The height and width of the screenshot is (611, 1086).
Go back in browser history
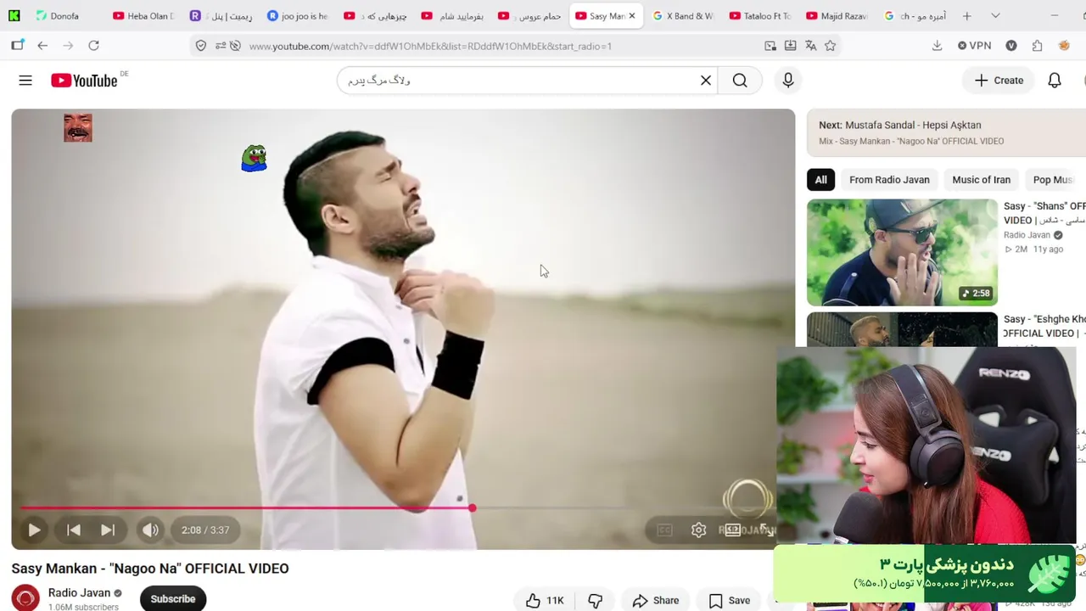click(x=42, y=46)
